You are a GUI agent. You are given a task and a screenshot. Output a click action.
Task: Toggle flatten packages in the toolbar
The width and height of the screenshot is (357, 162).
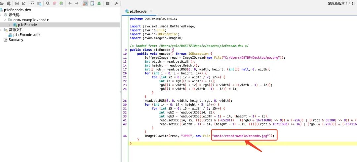pyautogui.click(x=39, y=3)
